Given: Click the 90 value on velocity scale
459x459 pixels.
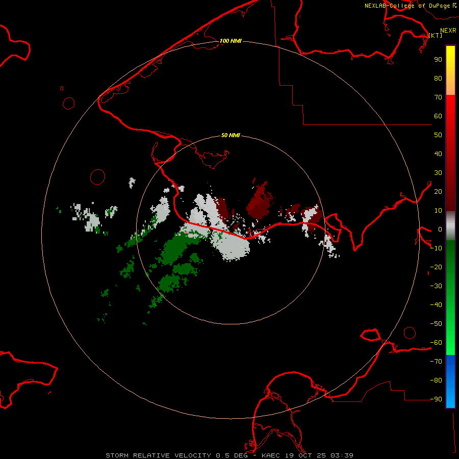Looking at the screenshot, I should pyautogui.click(x=438, y=60).
